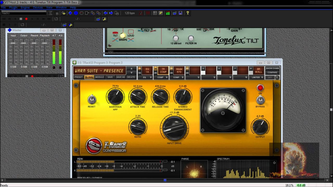Open the empty module dropdown under slot 5
Screen dimensions: 333x187
click(209, 77)
